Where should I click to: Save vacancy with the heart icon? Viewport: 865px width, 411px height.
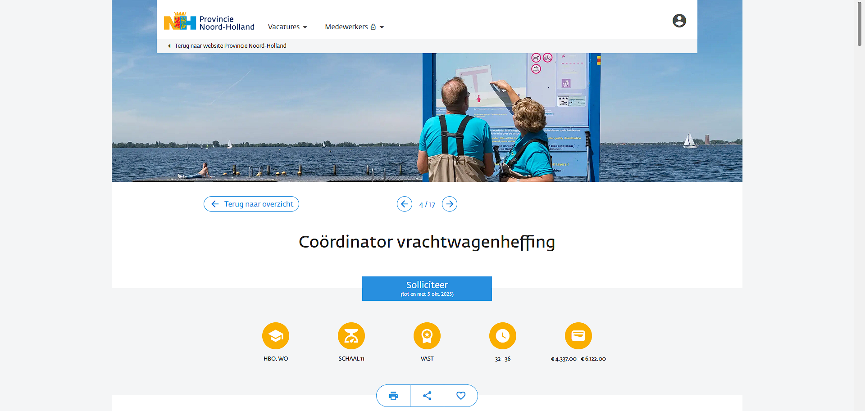(x=460, y=396)
